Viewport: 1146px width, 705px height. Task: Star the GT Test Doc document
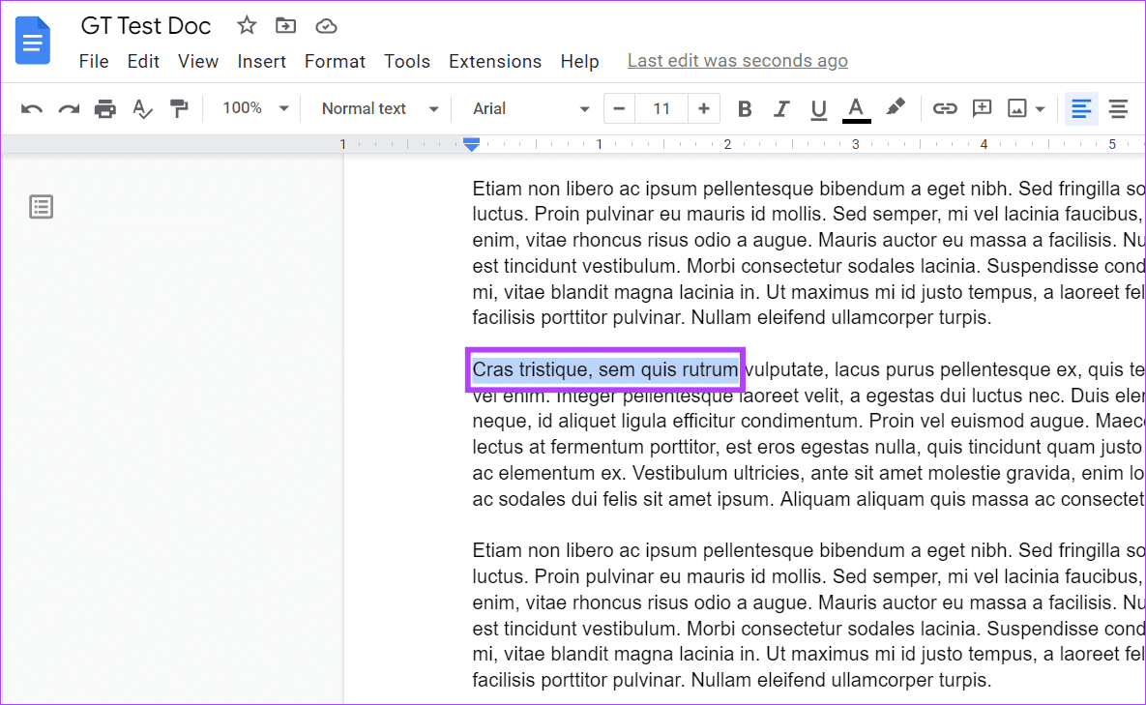click(247, 26)
